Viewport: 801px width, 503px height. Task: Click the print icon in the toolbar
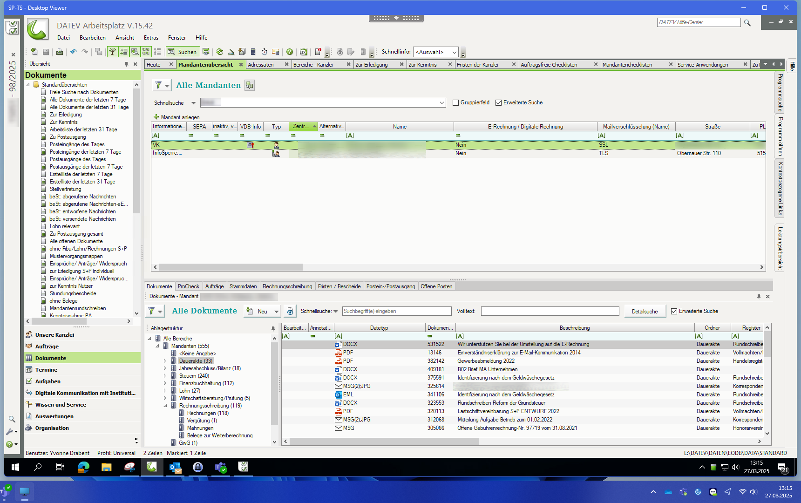pyautogui.click(x=60, y=52)
